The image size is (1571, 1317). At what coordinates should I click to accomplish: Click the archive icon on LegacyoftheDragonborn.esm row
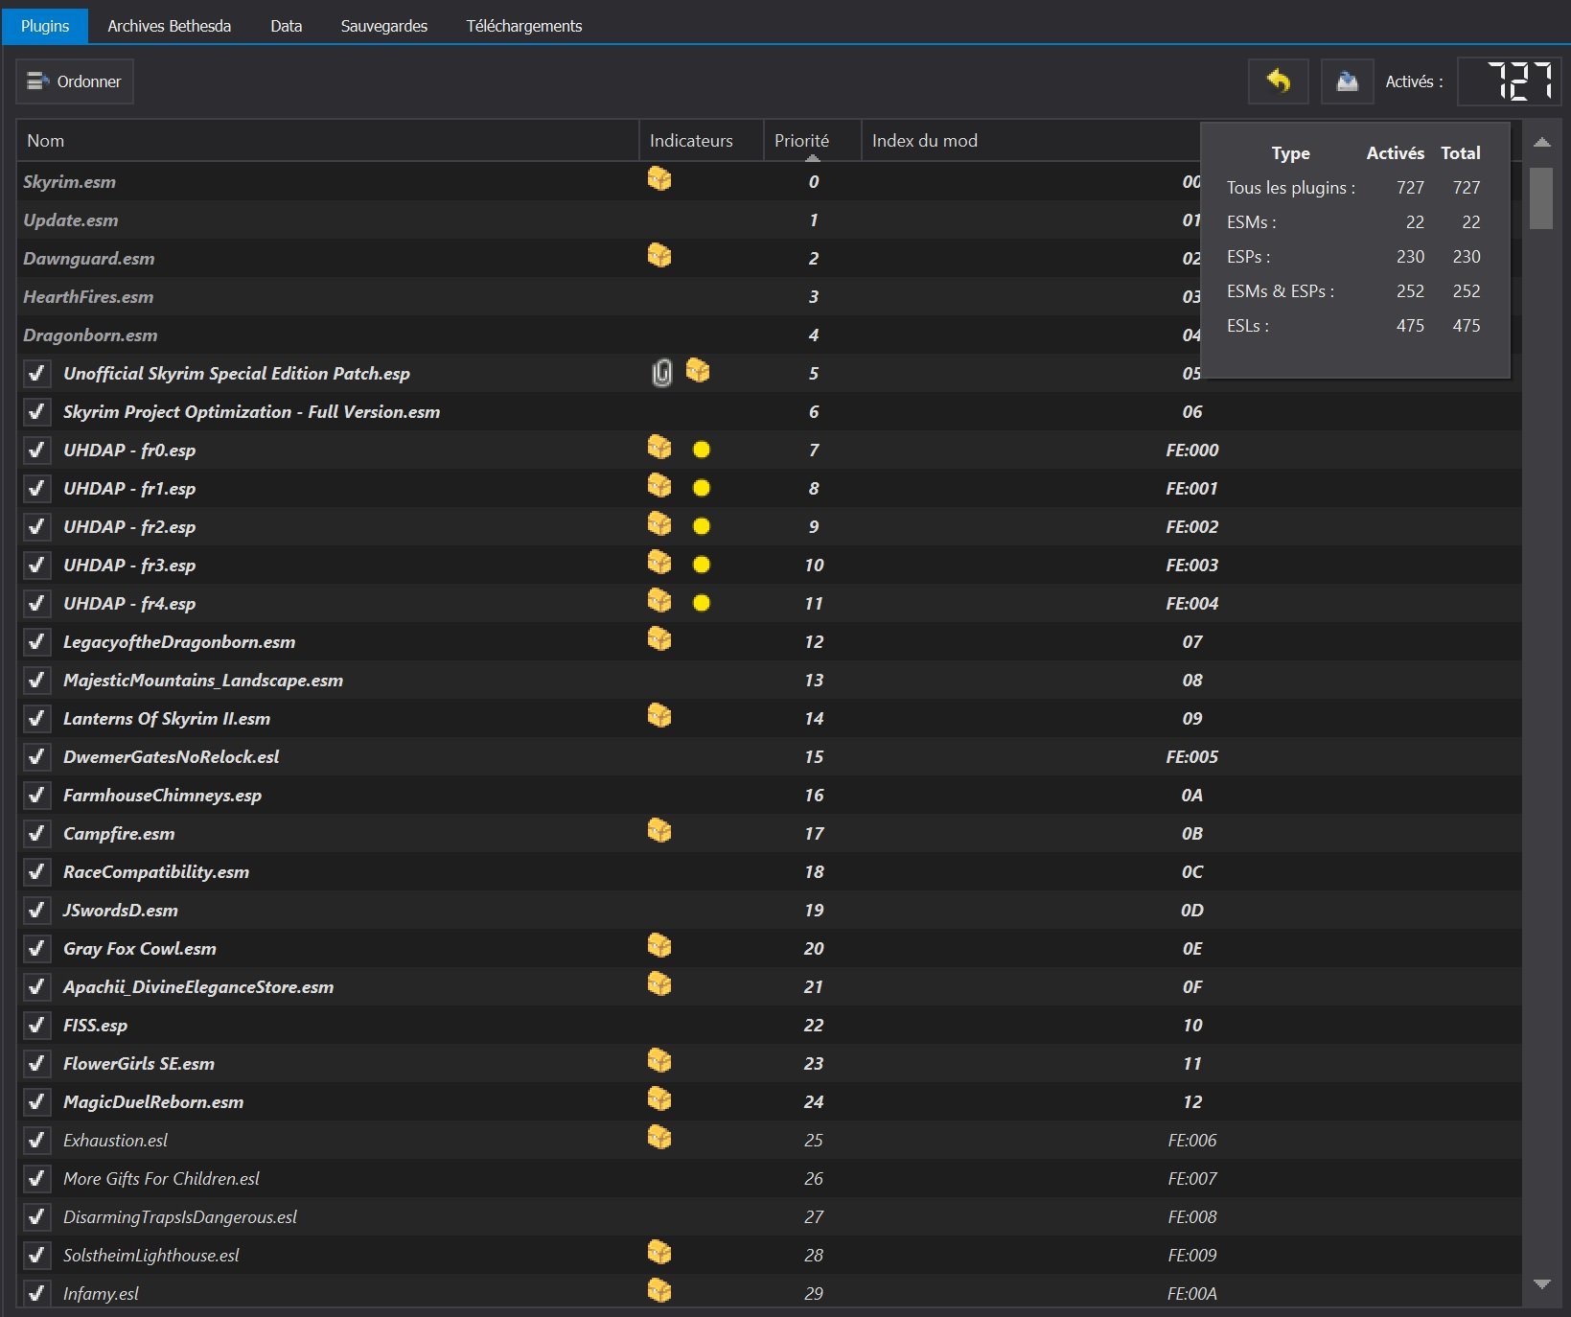click(659, 639)
